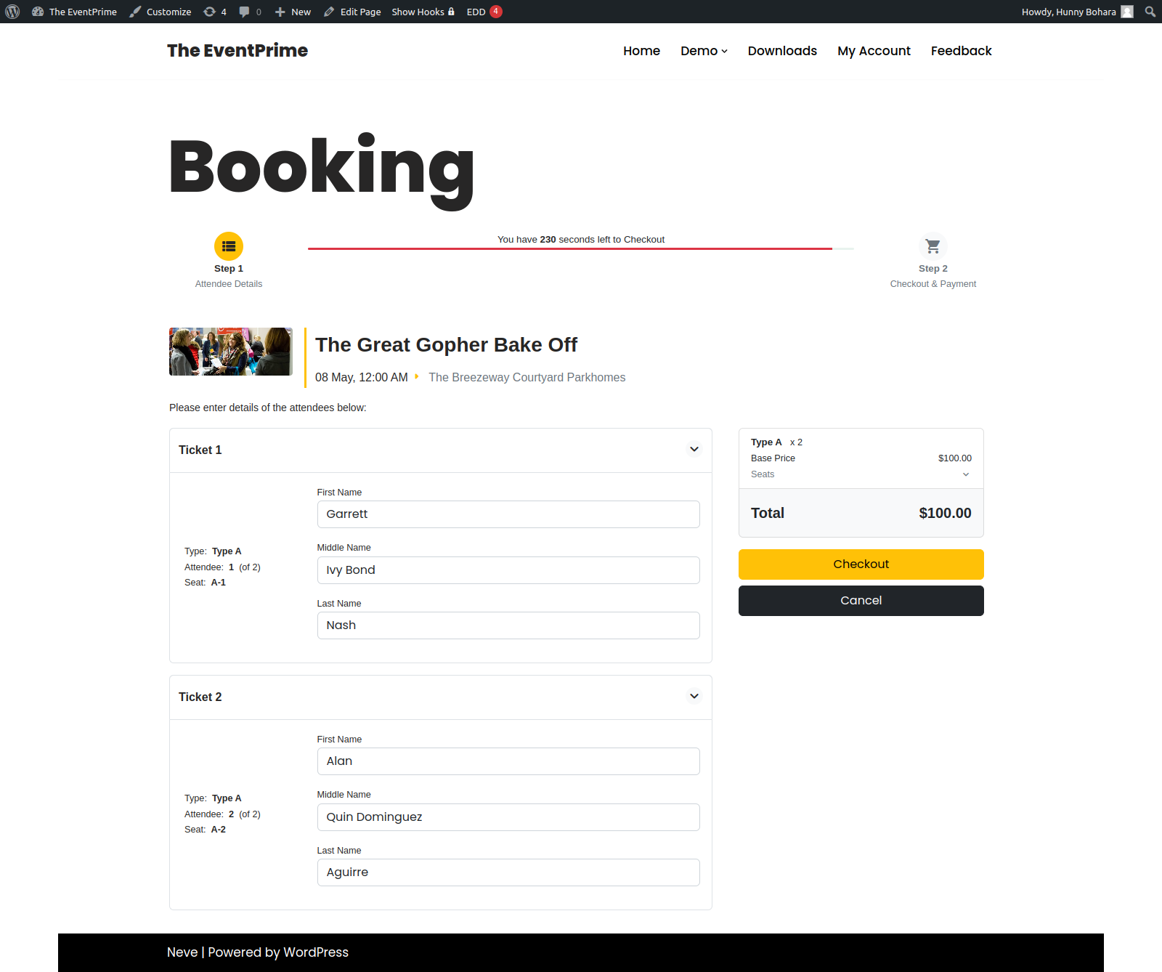Screen dimensions: 1162x972
Task: Focus Ticket 2 Last Name field Aguirre
Action: coord(508,872)
